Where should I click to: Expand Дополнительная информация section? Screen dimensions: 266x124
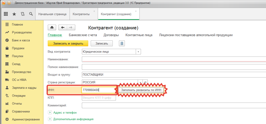tap(50, 119)
